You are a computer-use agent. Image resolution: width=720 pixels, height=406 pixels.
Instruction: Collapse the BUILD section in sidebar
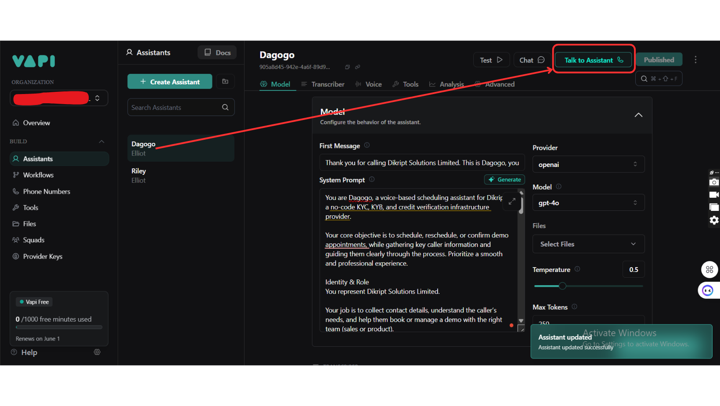tap(101, 141)
